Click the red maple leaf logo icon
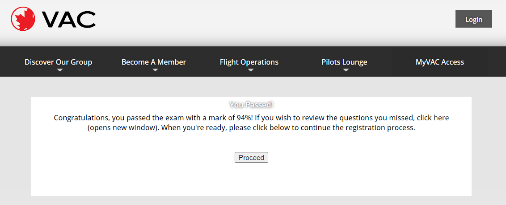Viewport: 506px width, 205px height. tap(23, 19)
